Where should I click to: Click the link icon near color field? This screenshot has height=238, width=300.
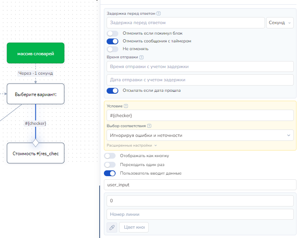click(x=112, y=227)
